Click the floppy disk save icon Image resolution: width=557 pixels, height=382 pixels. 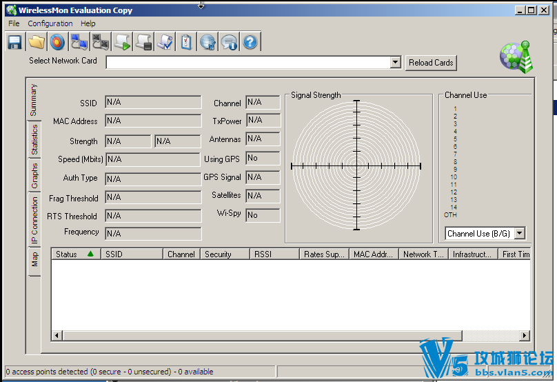tap(15, 42)
